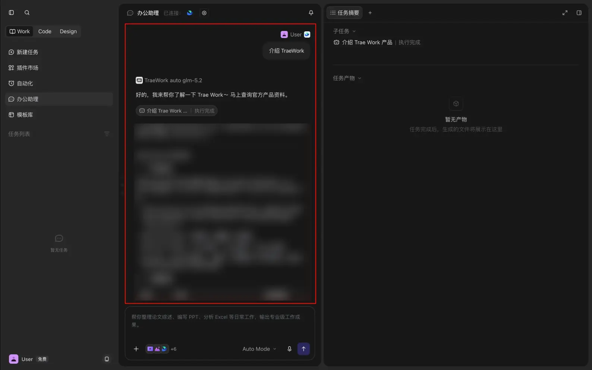Click the 执行完成 status in subtask row

tap(409, 43)
